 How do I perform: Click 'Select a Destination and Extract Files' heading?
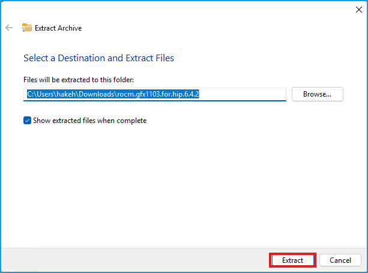tap(98, 58)
